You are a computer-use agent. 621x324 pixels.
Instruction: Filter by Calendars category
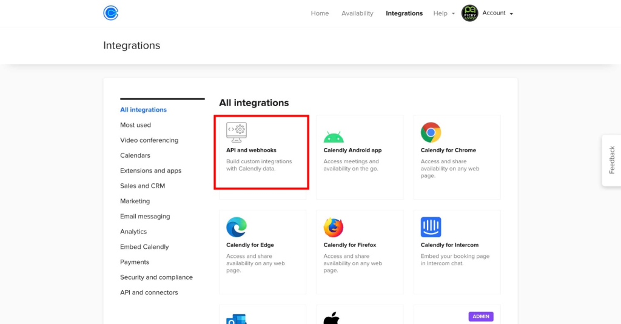(x=135, y=156)
